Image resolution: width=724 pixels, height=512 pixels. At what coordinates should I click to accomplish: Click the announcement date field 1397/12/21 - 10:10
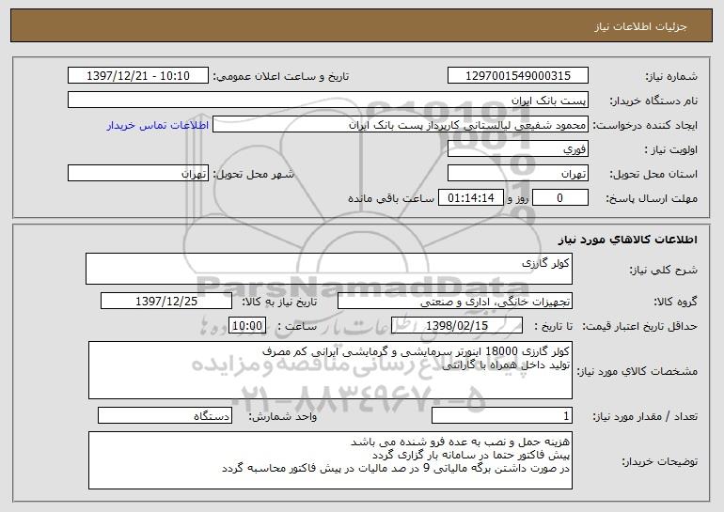click(x=138, y=76)
